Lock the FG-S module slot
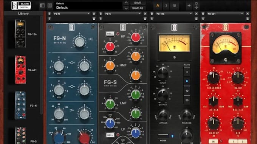The image size is (257, 144). [x=145, y=19]
